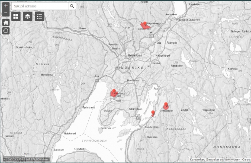Focus the 'Søk på adresse' search field
This screenshot has height=163, width=251.
coord(40,6)
